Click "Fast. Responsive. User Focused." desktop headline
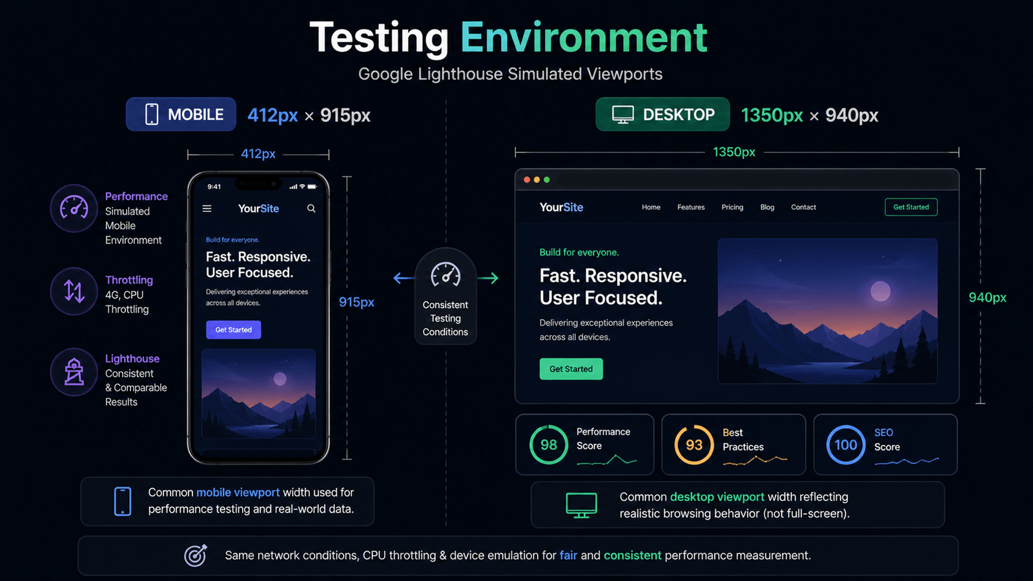The height and width of the screenshot is (581, 1033). 613,287
